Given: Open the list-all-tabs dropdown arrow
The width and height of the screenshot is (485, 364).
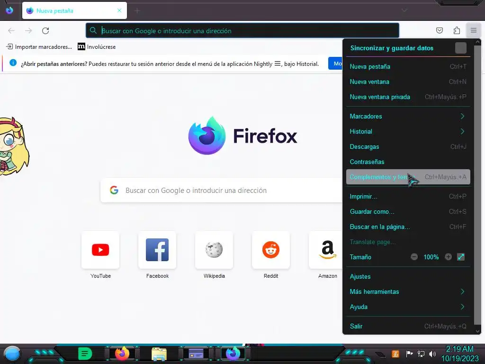Looking at the screenshot, I should tap(404, 10).
